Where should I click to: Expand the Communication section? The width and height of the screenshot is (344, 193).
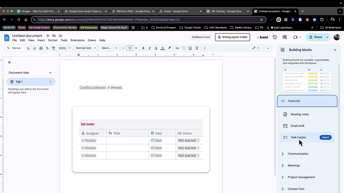[307, 154]
